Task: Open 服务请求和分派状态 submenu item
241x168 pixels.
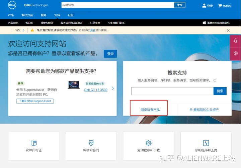Action: point(72,23)
